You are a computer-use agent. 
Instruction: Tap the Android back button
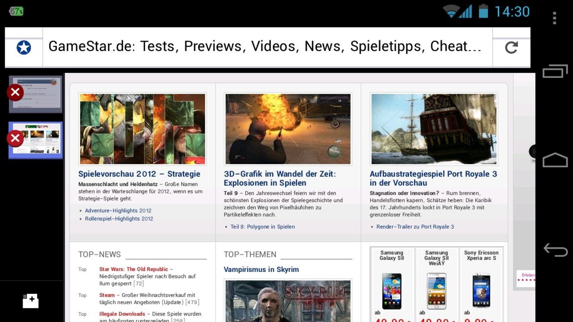[555, 250]
